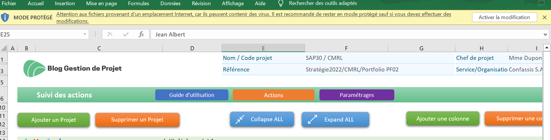This screenshot has width=551, height=140.
Task: Click the formula bar confirm checkmark icon
Action: pyautogui.click(x=126, y=34)
